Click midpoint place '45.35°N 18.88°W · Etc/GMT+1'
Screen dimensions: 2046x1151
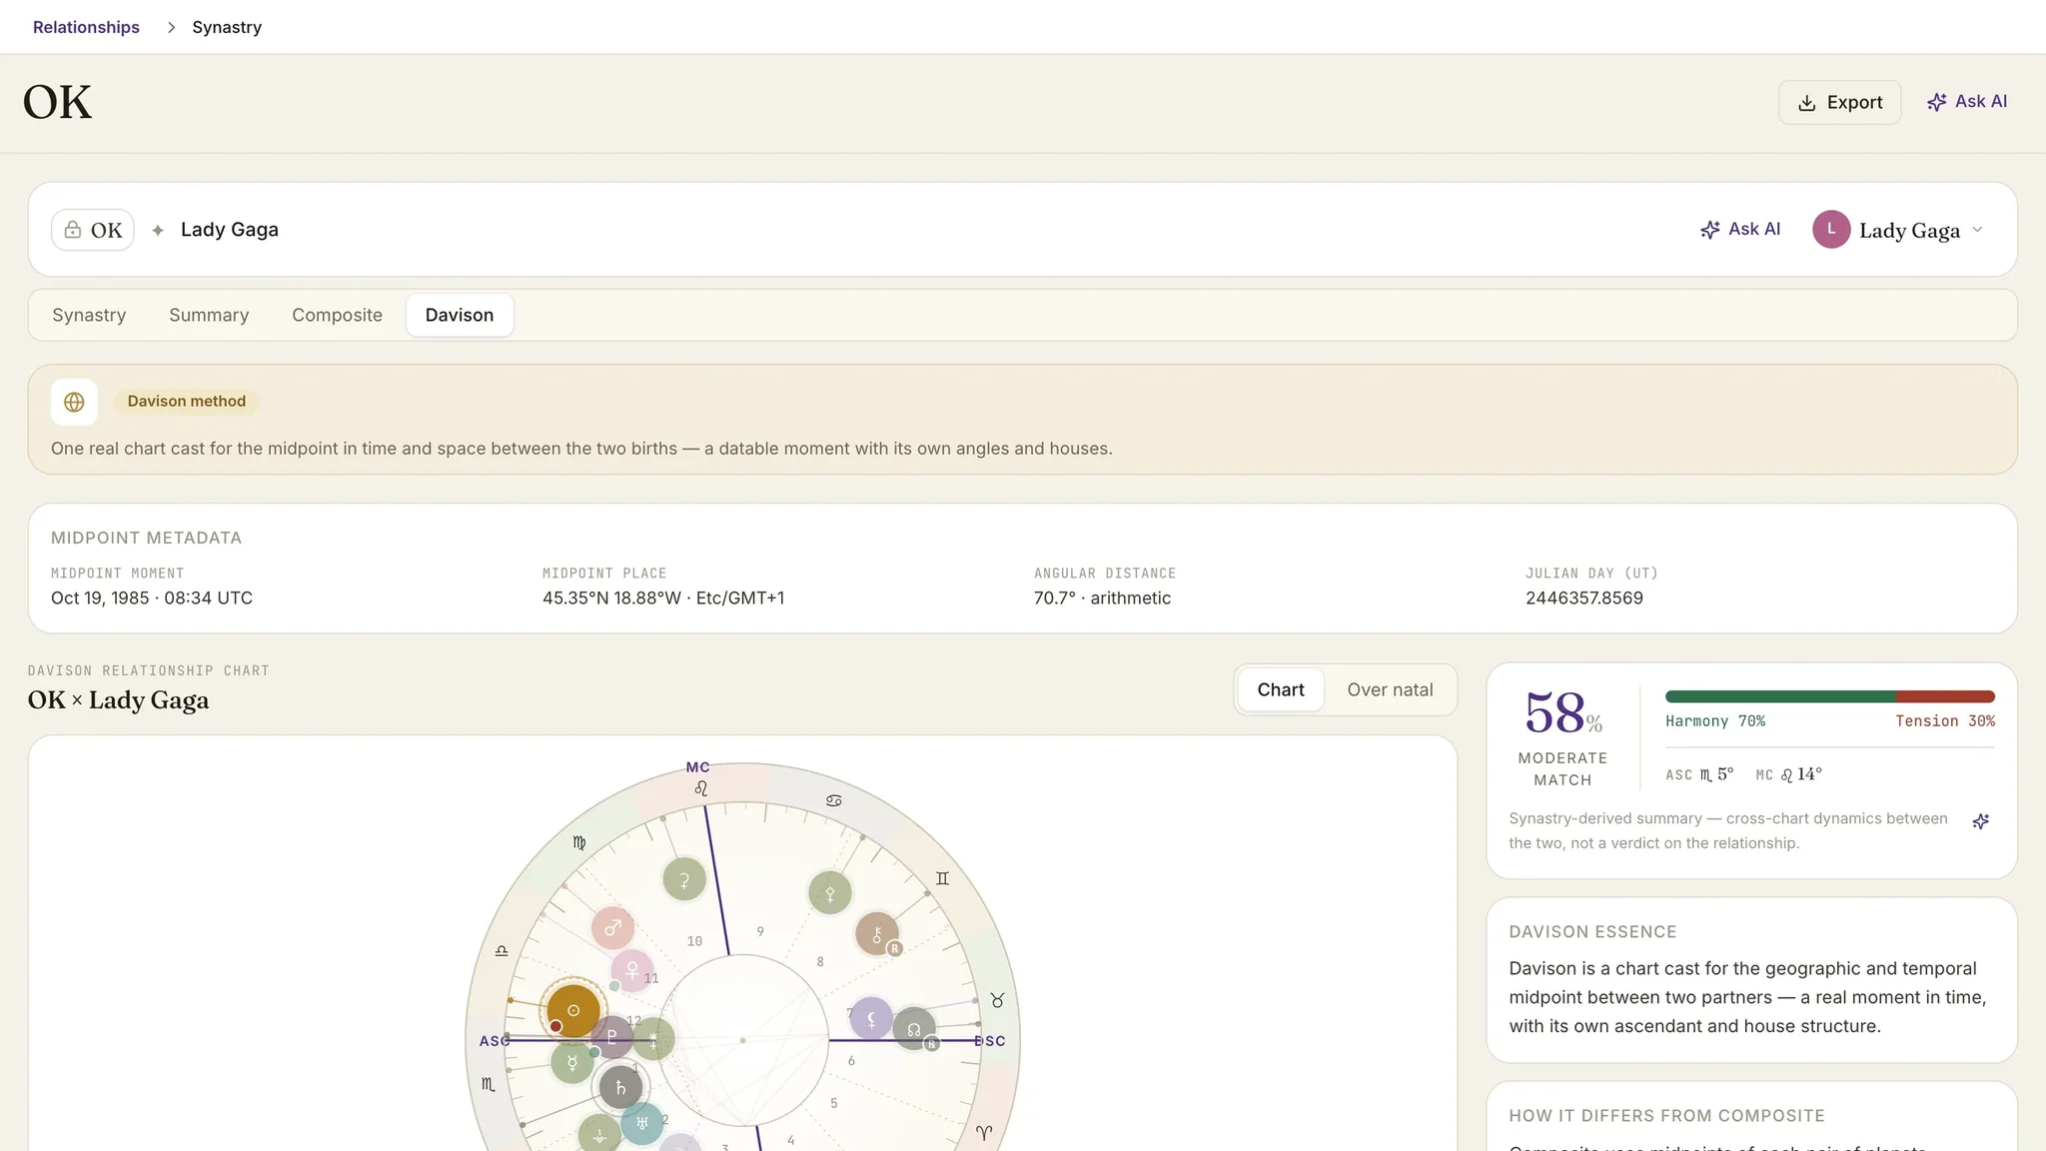663,597
